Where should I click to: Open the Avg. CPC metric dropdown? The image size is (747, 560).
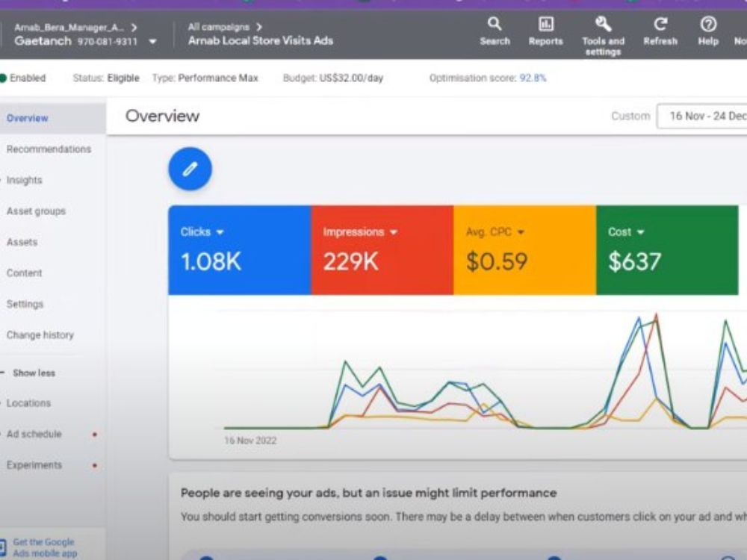click(x=521, y=232)
